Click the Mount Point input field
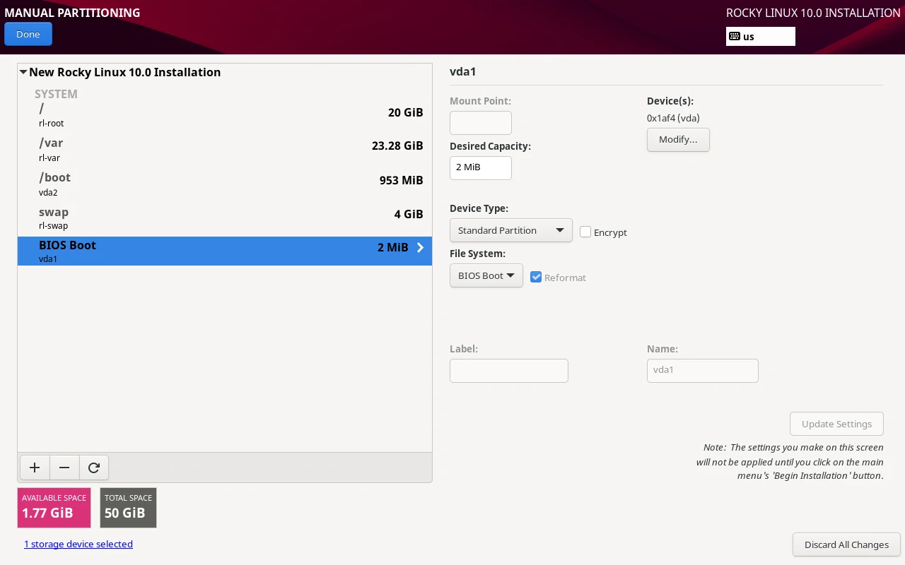The image size is (905, 565). pyautogui.click(x=481, y=123)
